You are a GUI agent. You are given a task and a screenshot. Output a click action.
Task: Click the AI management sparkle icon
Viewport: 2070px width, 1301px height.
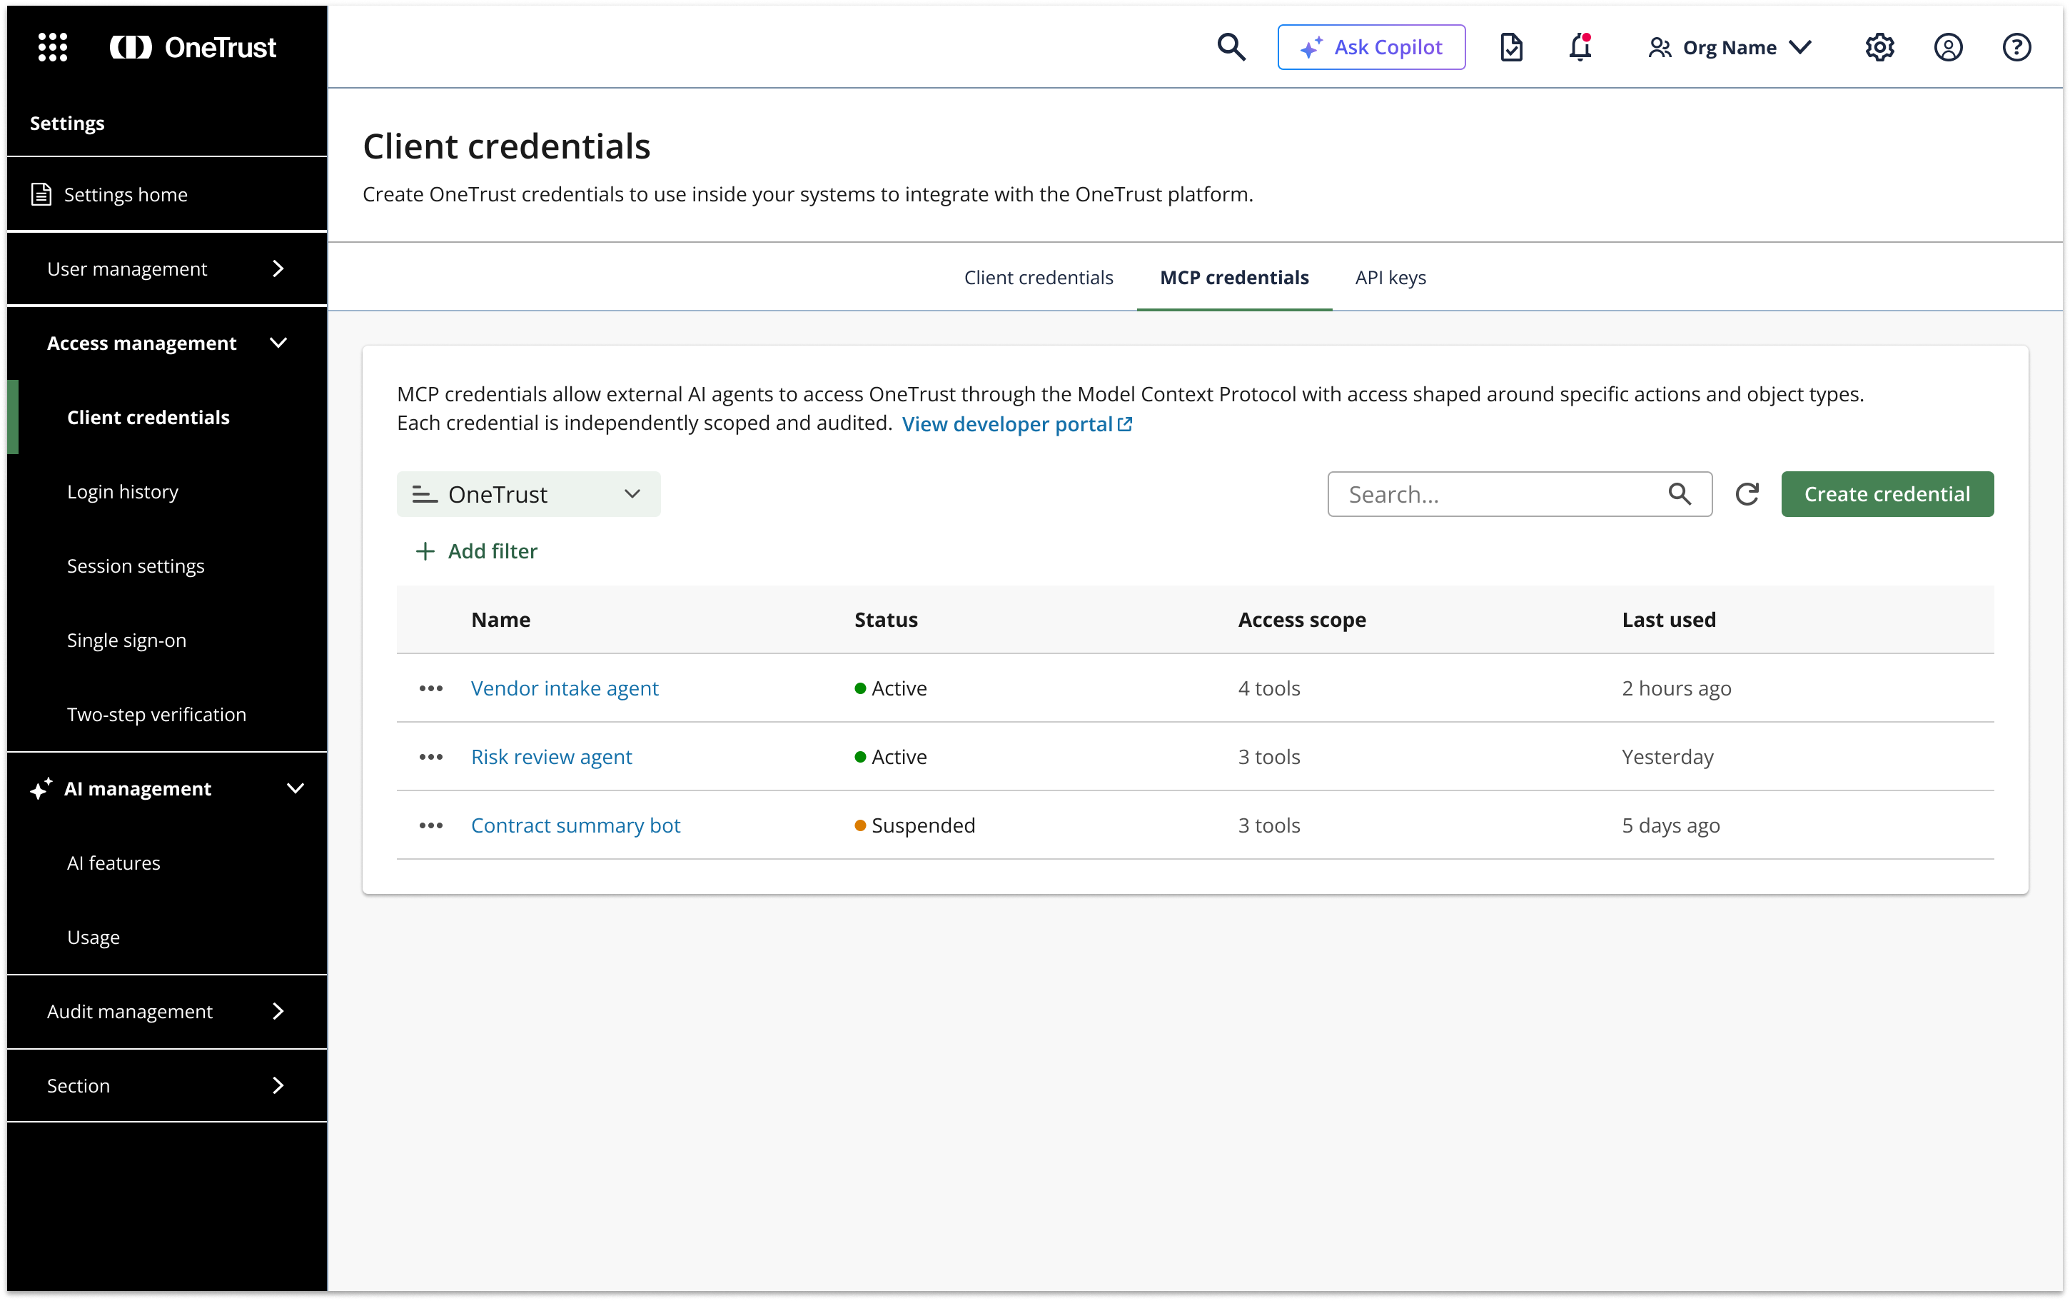click(41, 788)
